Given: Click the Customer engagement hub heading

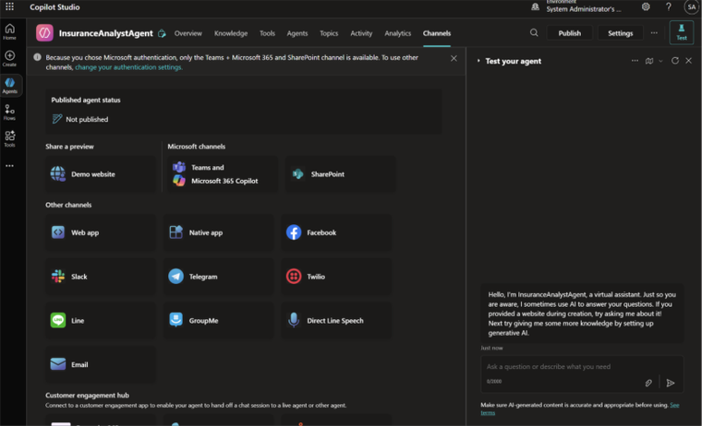Looking at the screenshot, I should tap(87, 396).
